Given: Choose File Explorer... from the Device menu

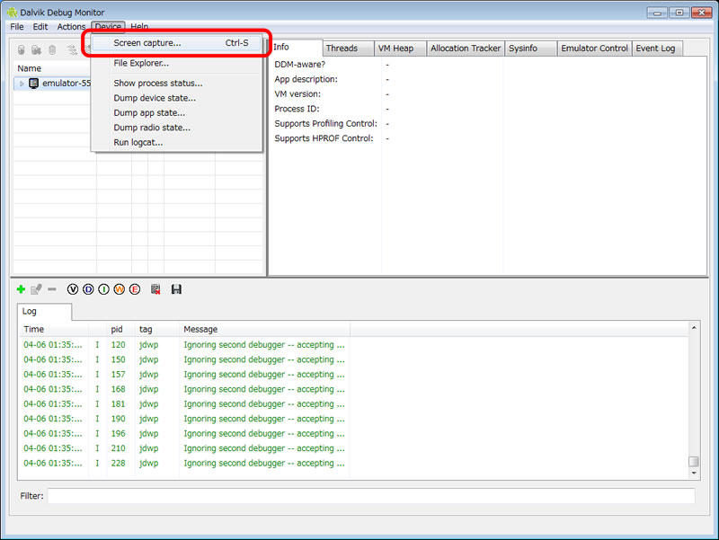Looking at the screenshot, I should (x=177, y=63).
